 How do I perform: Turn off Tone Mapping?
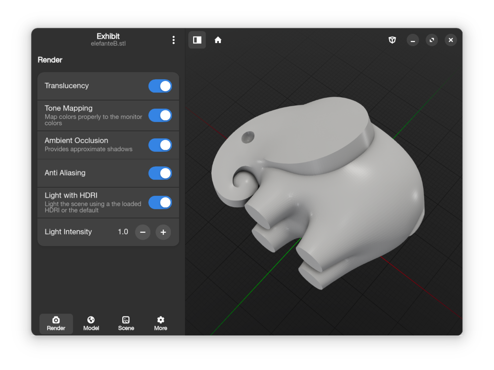tap(160, 115)
